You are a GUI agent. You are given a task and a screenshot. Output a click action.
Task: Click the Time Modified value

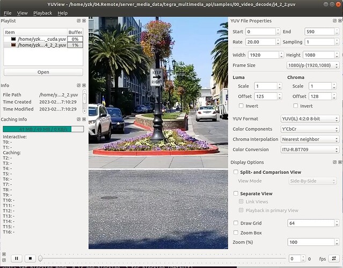point(58,109)
